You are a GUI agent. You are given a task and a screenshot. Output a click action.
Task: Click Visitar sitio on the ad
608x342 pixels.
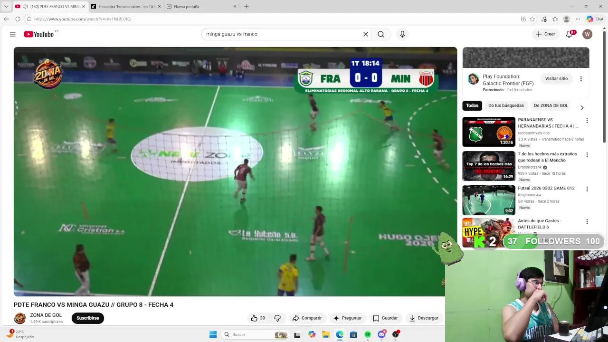[x=556, y=79]
